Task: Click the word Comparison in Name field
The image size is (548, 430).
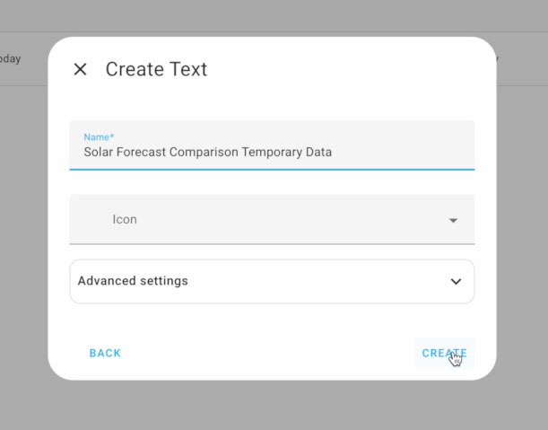Action: [x=204, y=153]
